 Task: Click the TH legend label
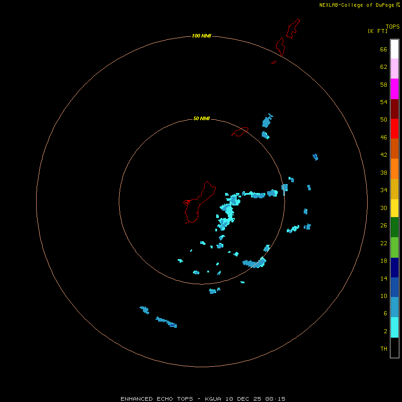coord(384,348)
